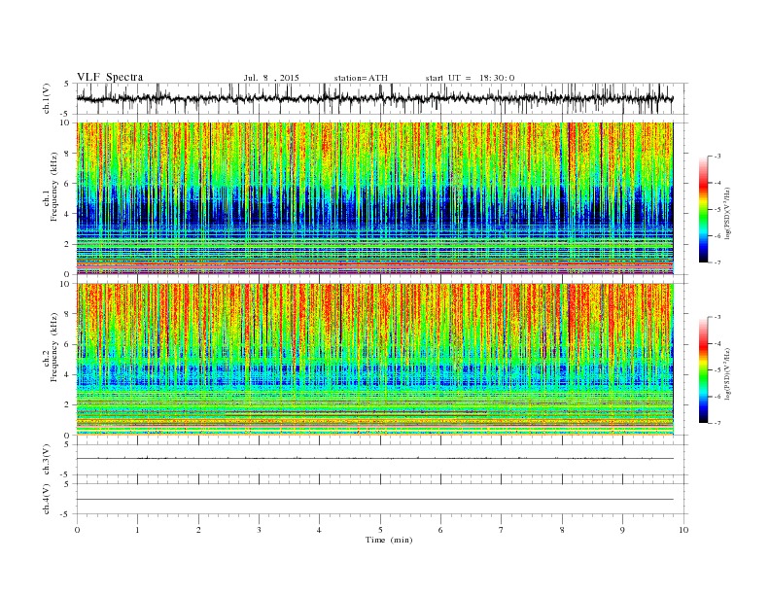Click the ch.3 voltage trace line
The image size is (770, 595).
[x=375, y=459]
